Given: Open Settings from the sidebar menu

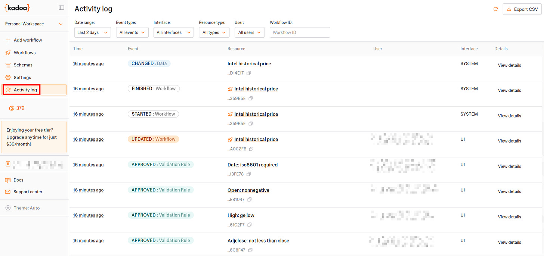Looking at the screenshot, I should 22,77.
